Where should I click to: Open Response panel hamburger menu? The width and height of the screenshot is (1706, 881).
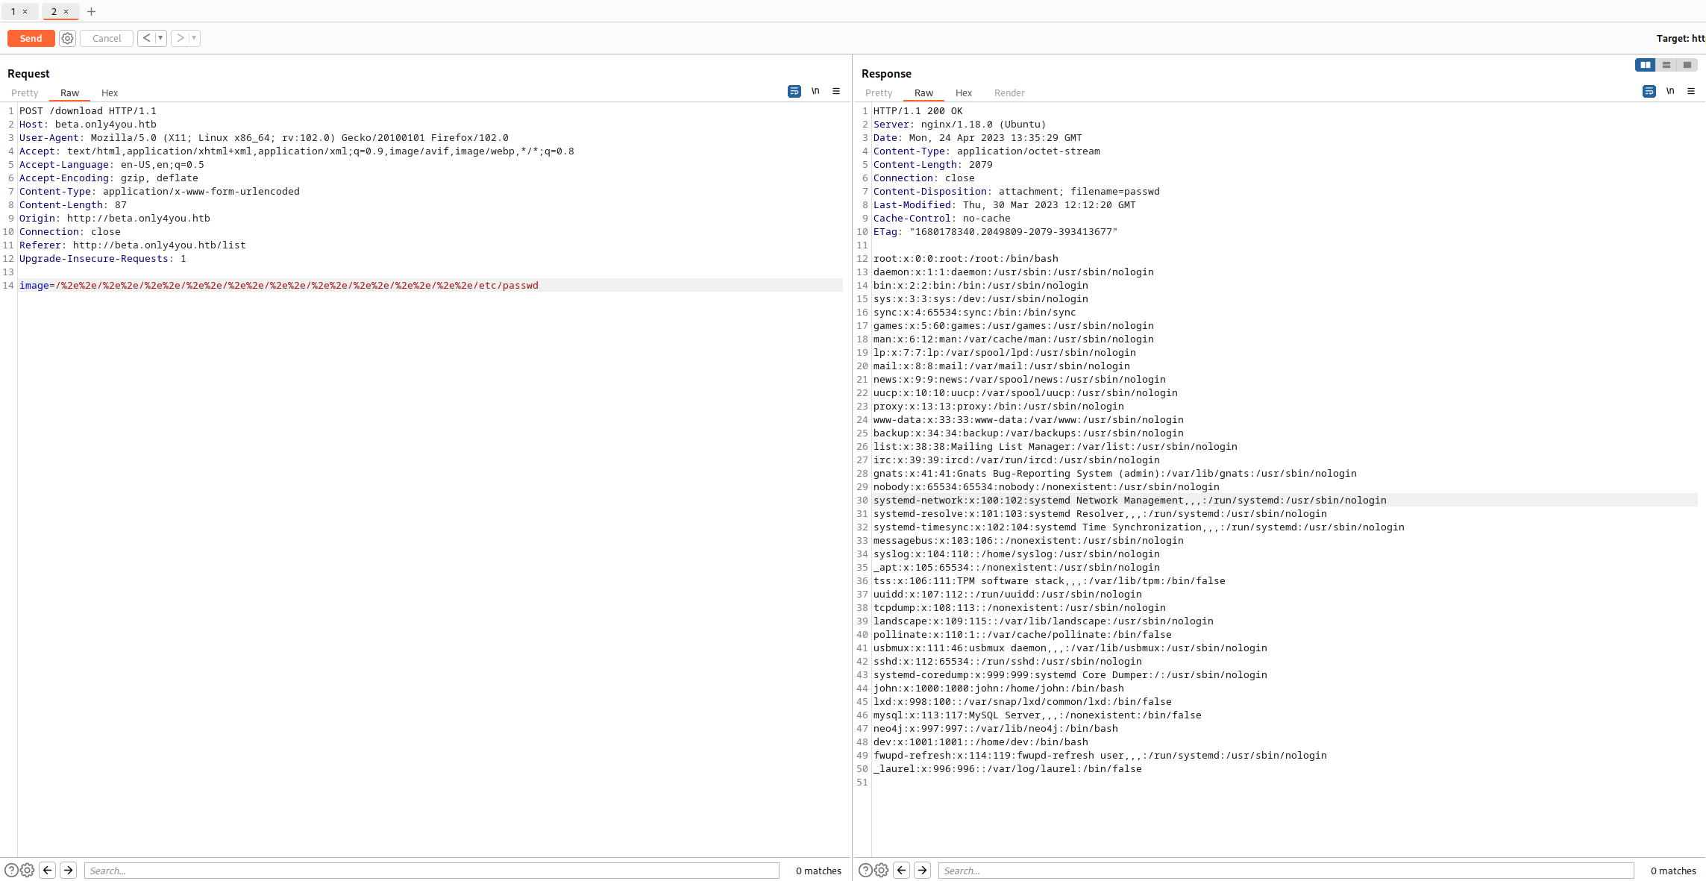1691,91
